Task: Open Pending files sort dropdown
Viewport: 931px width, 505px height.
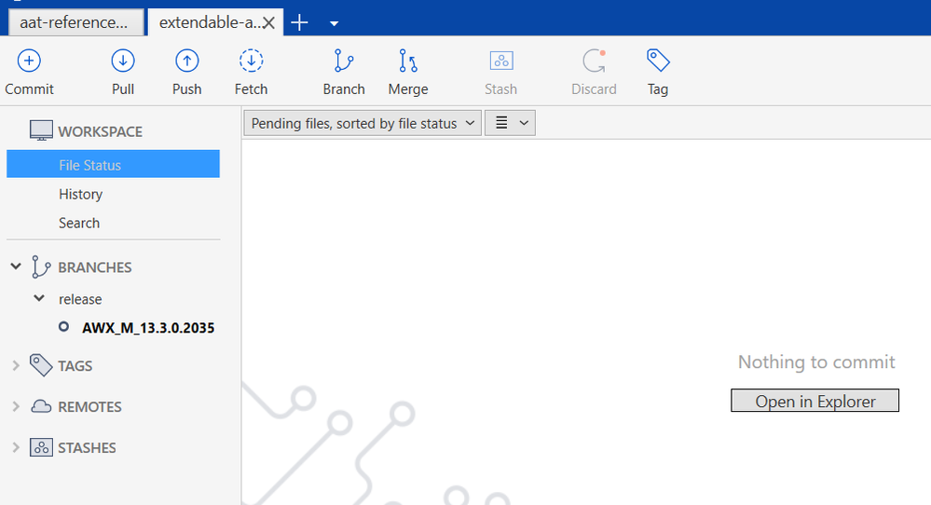Action: point(363,123)
